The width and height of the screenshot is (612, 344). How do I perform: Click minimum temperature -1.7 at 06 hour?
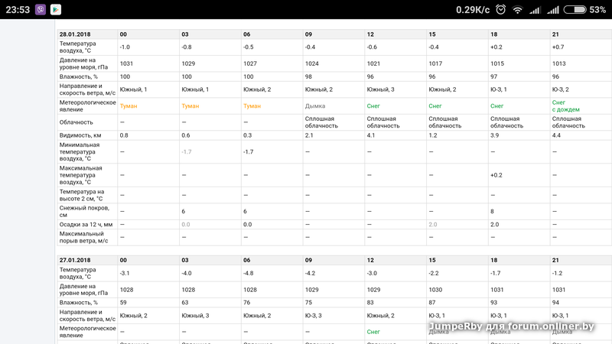(x=248, y=151)
